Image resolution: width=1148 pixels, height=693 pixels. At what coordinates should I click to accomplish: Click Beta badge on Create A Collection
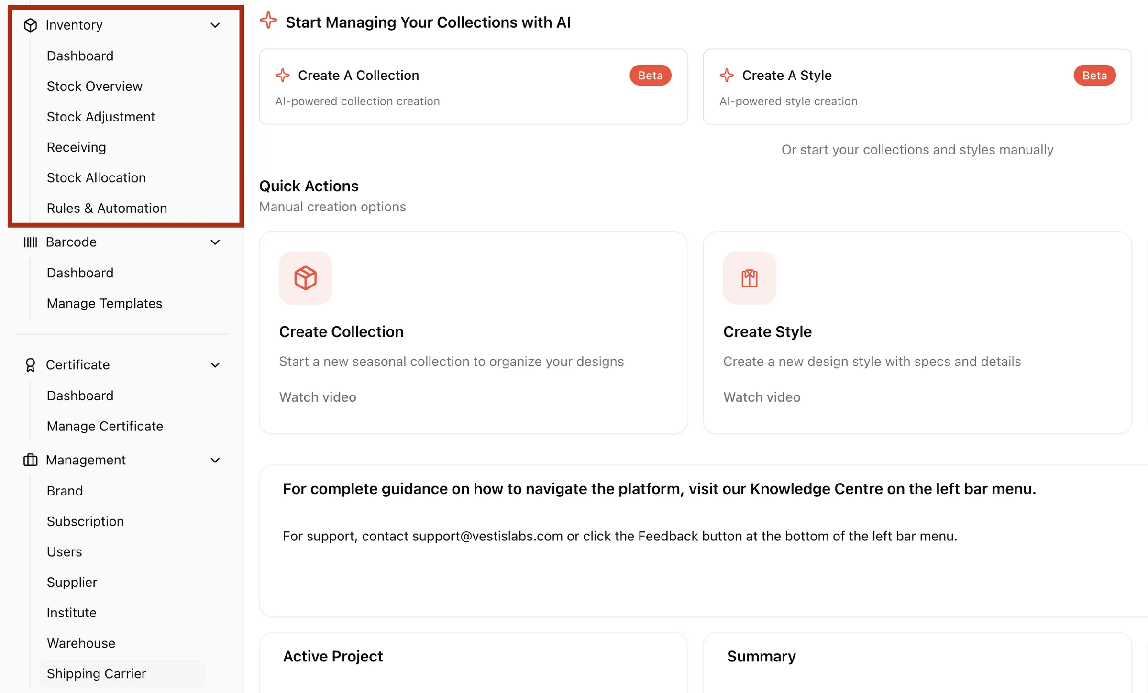pyautogui.click(x=650, y=75)
